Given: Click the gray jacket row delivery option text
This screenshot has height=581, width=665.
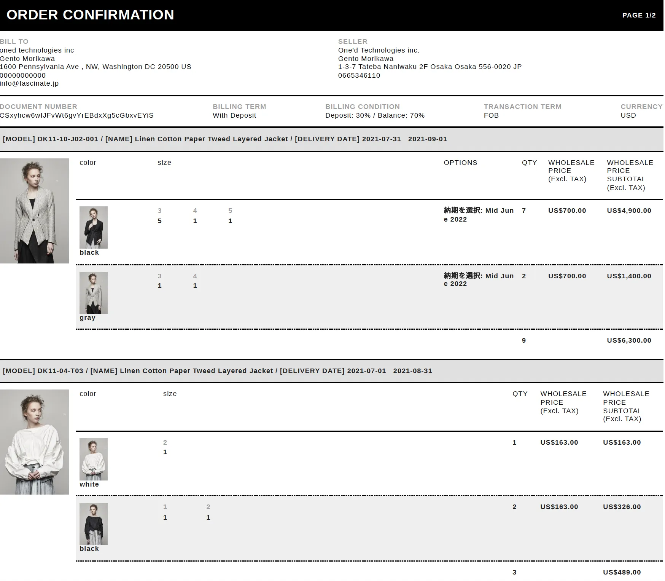Looking at the screenshot, I should [479, 280].
